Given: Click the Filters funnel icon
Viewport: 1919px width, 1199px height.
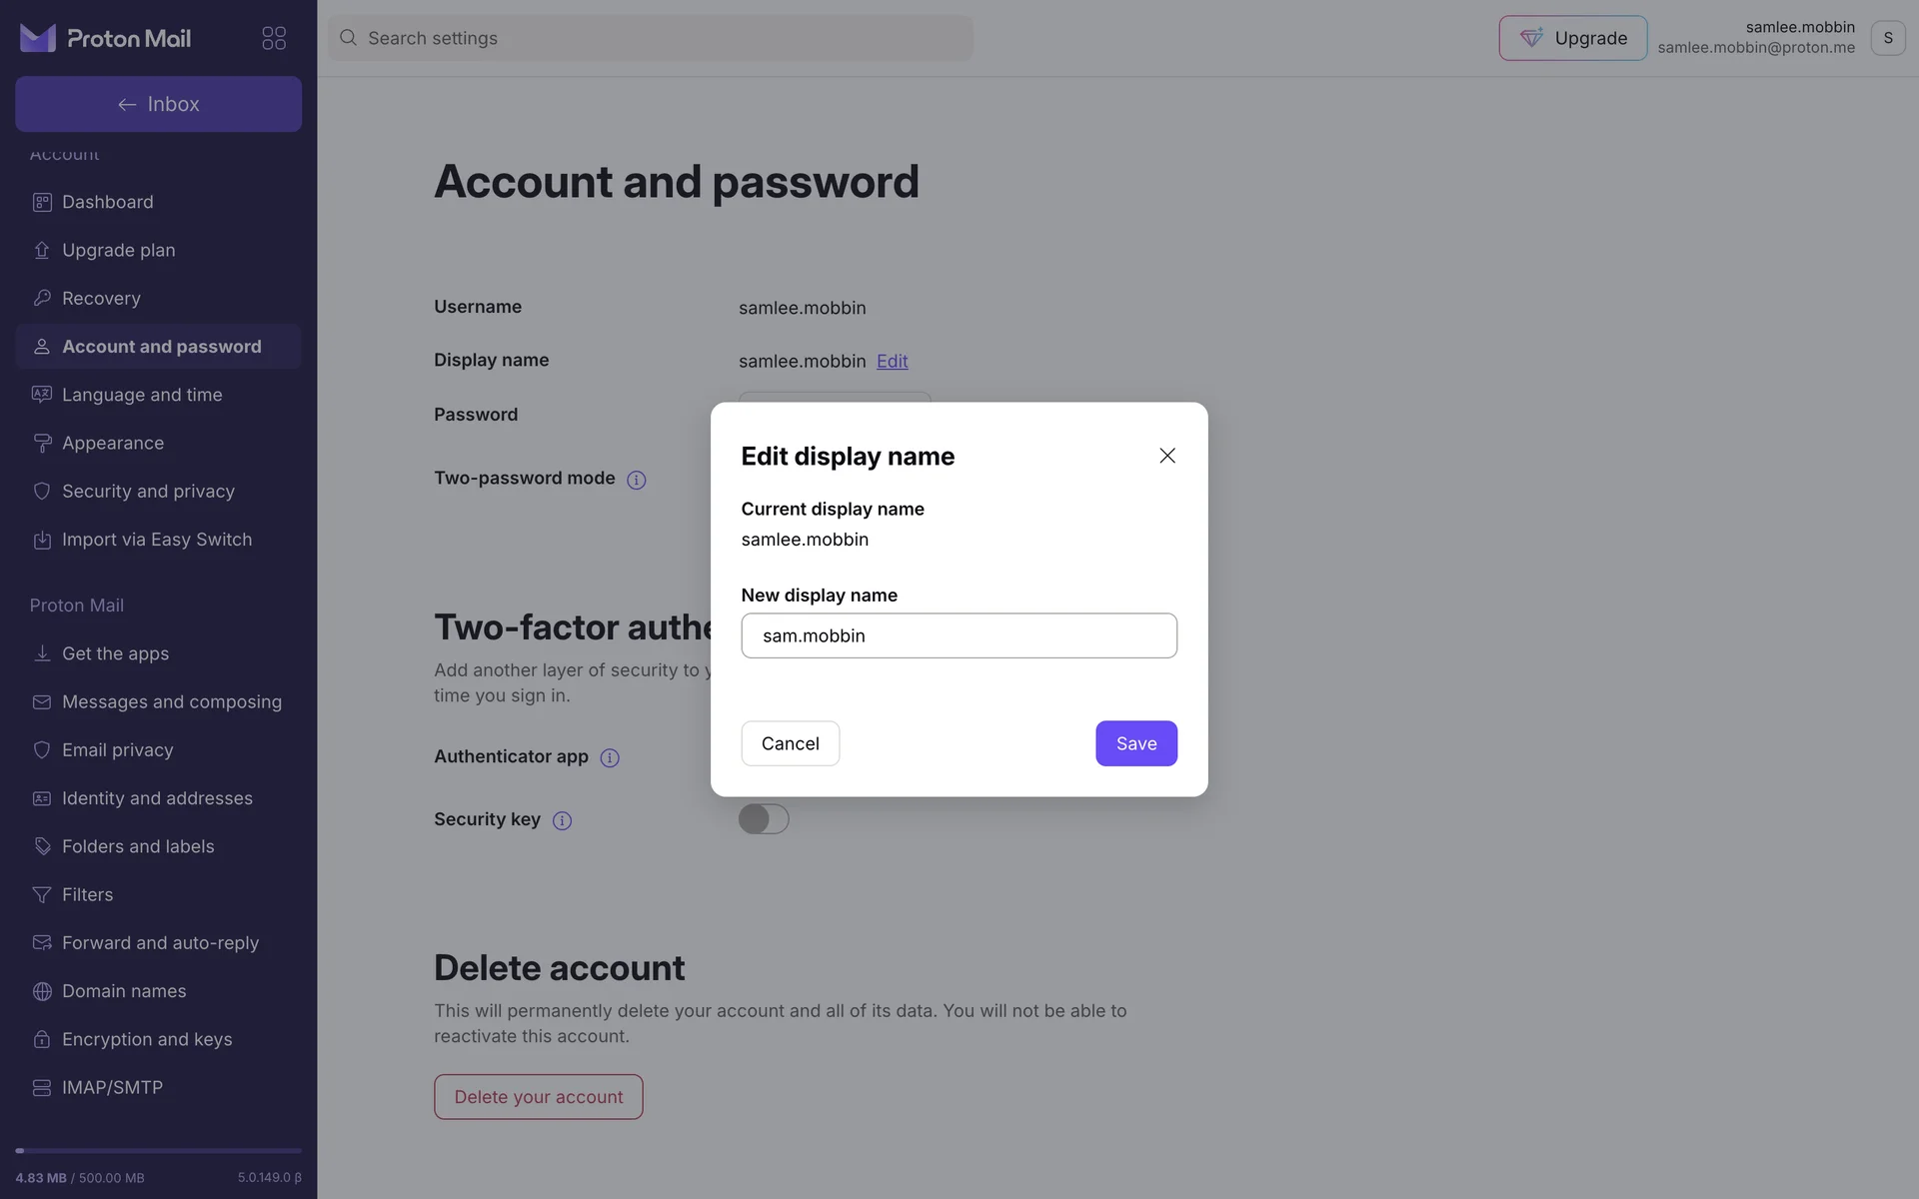Looking at the screenshot, I should (x=42, y=895).
